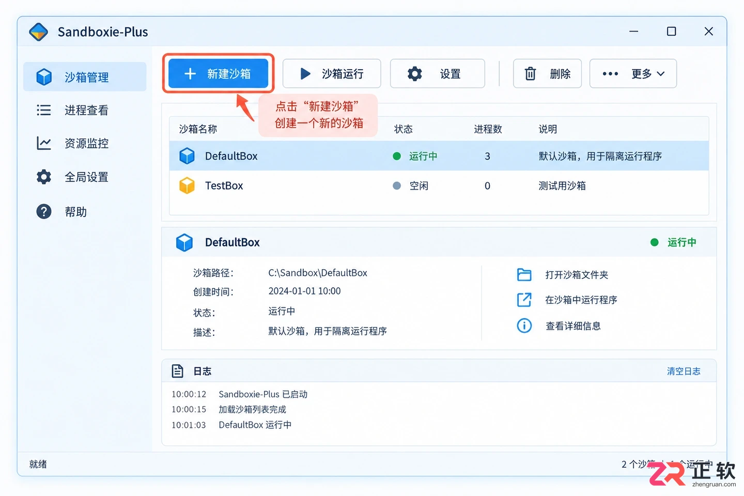
Task: Click the 日志 document icon
Action: (178, 371)
